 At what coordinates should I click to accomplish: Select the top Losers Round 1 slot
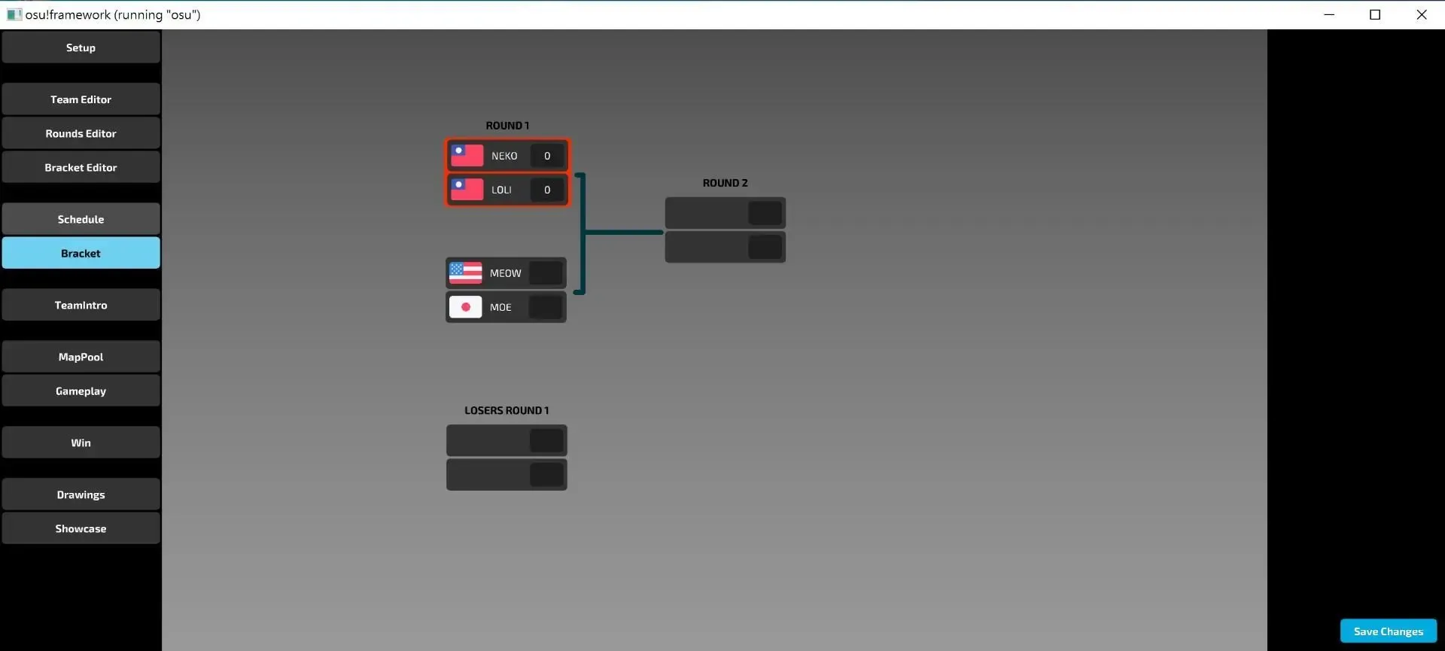coord(489,440)
